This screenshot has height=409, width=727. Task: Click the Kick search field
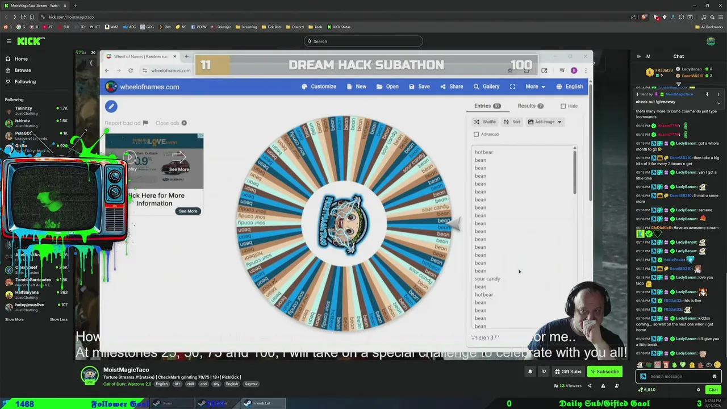(363, 41)
